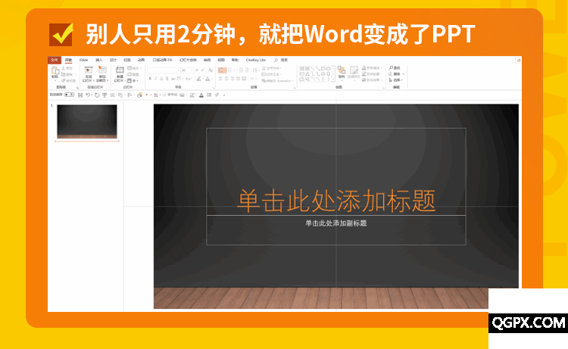Save using quick access floppy icon
This screenshot has width=568, height=349.
80,95
